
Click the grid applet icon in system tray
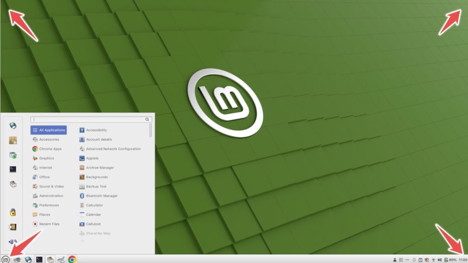(x=401, y=260)
